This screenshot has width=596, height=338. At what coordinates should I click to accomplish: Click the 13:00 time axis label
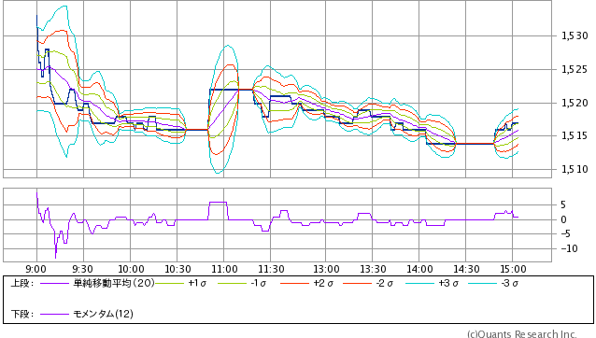point(326,269)
